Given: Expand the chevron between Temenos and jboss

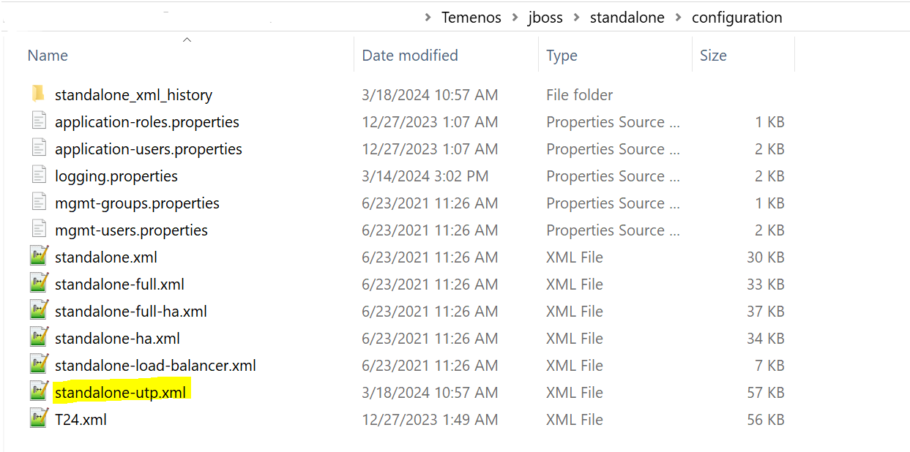Looking at the screenshot, I should pyautogui.click(x=515, y=18).
